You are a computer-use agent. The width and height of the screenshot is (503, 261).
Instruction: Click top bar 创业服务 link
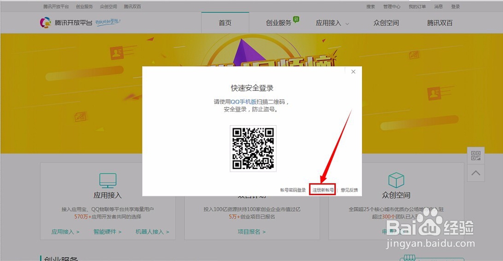85,7
